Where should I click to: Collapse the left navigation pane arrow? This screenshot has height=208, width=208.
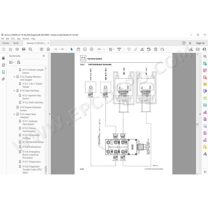[50, 114]
